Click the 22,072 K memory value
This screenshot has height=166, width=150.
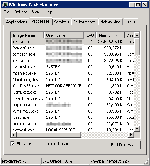pyautogui.click(x=114, y=124)
